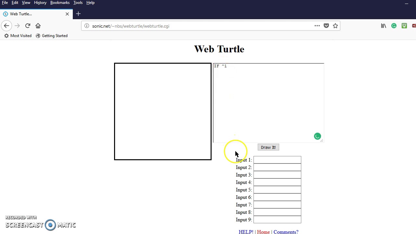Viewport: 416px width, 234px height.
Task: Click the green extension icon beside Grammarly
Action: tap(404, 26)
